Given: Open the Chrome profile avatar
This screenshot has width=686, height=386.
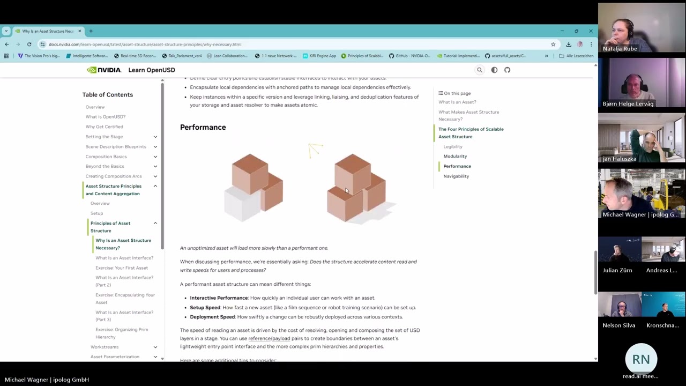Looking at the screenshot, I should (x=580, y=44).
